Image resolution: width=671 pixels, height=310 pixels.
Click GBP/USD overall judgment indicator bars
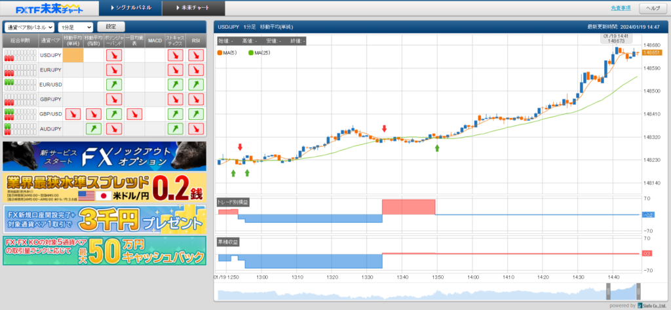click(20, 114)
